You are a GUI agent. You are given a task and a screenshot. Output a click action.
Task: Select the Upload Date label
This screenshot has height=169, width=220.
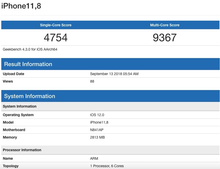pyautogui.click(x=13, y=74)
